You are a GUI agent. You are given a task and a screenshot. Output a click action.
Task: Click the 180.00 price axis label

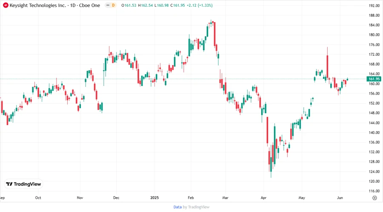coord(374,34)
